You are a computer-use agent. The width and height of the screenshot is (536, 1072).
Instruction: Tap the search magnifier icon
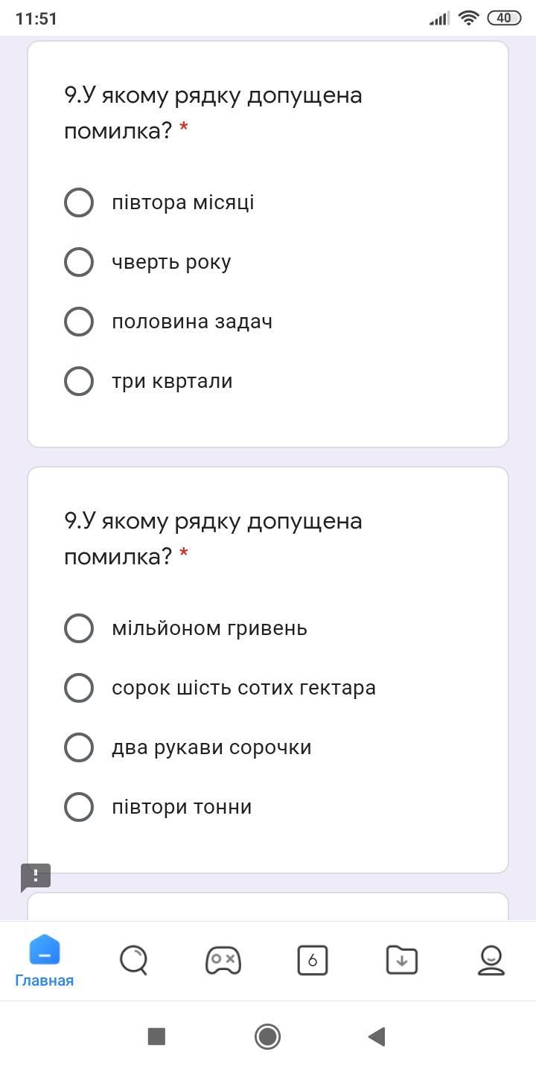click(134, 960)
